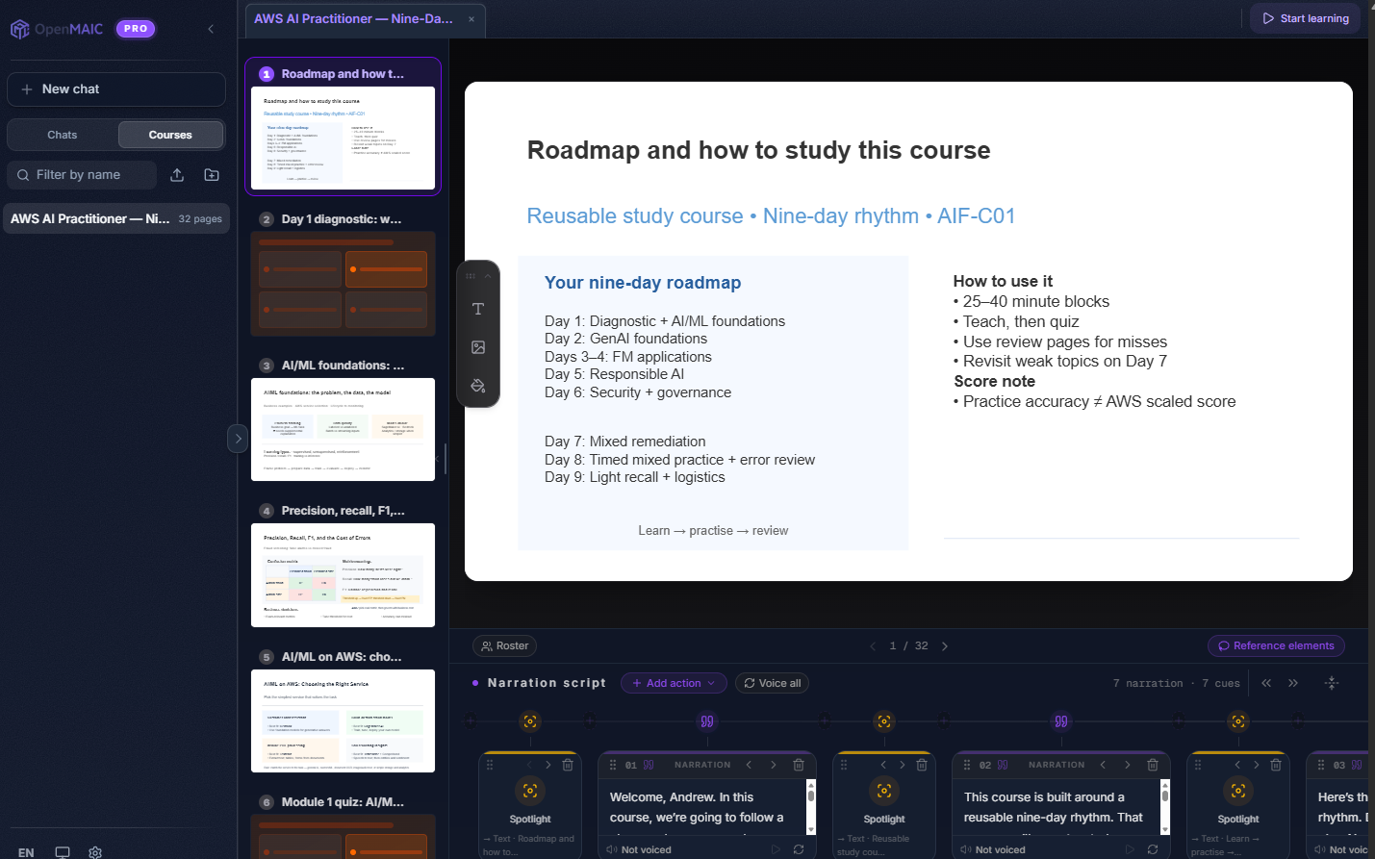Click narration 02 quote timeline marker
This screenshot has height=859, width=1375.
[1061, 721]
